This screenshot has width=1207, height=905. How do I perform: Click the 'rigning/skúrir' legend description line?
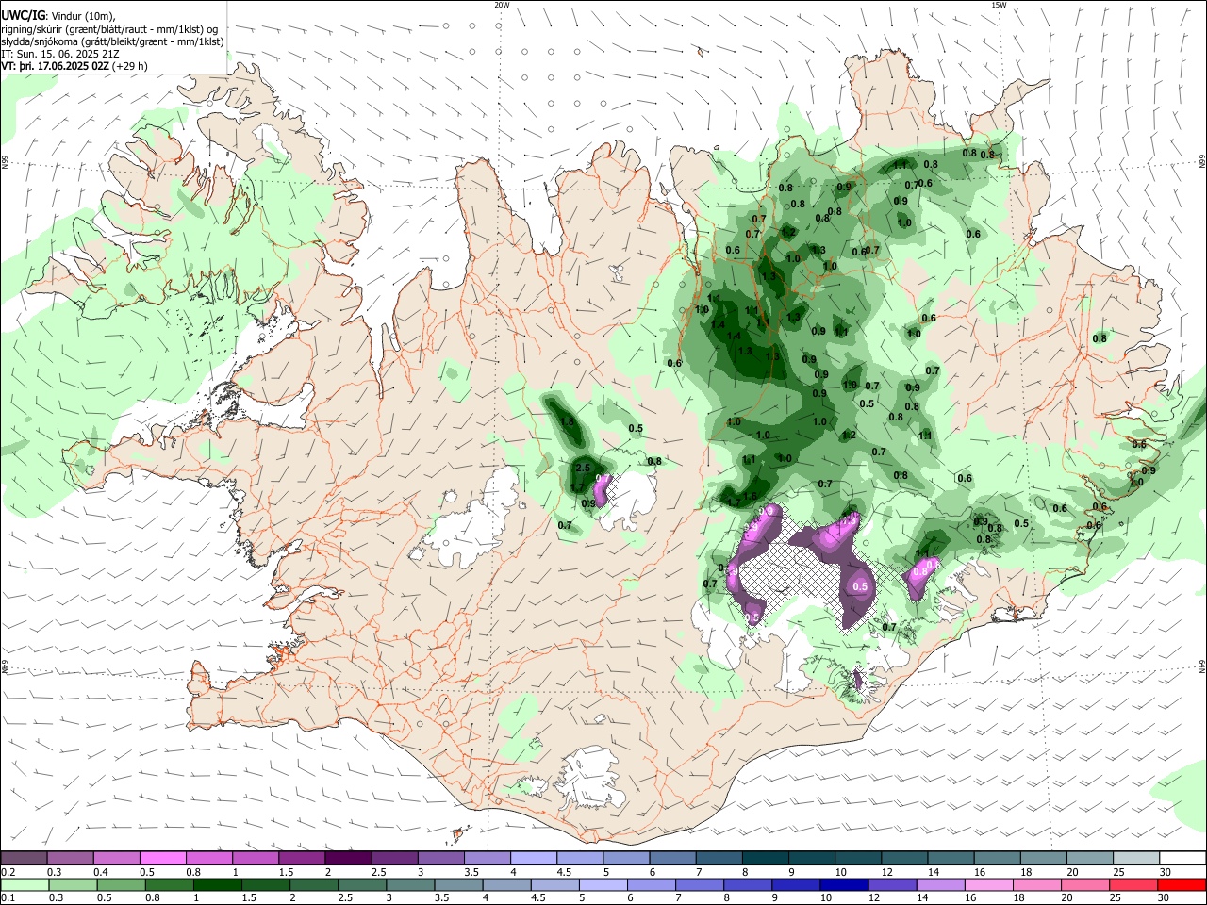(x=110, y=28)
